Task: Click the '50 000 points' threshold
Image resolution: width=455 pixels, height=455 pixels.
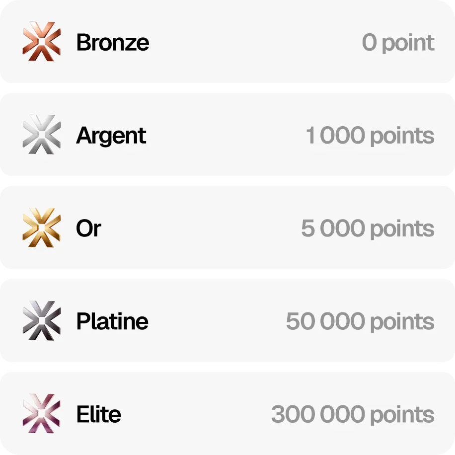Action: point(360,321)
